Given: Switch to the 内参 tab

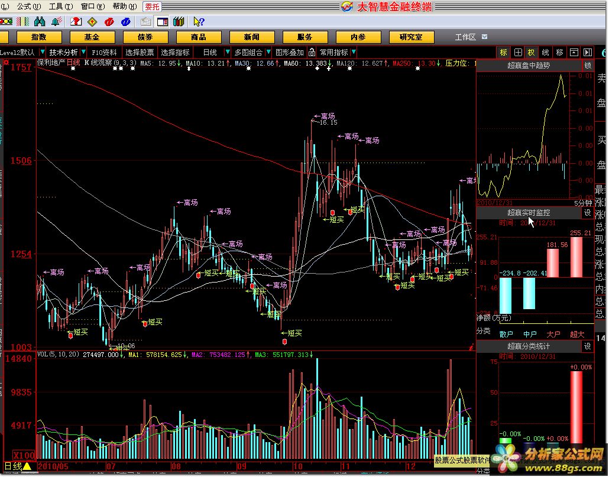Looking at the screenshot, I should click(358, 37).
